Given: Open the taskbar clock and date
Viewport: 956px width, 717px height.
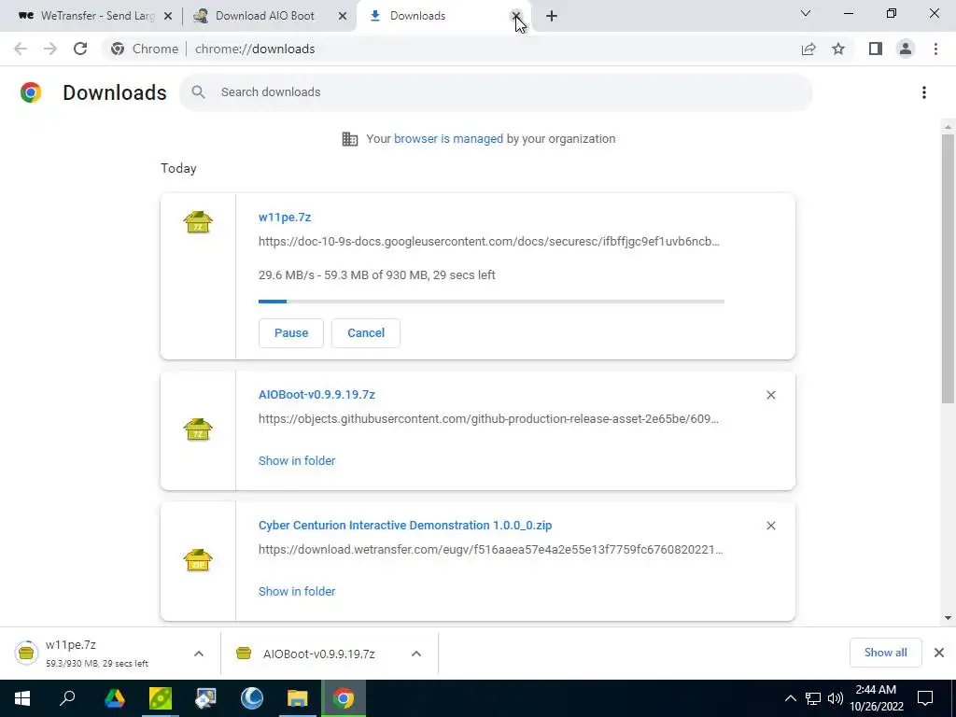Looking at the screenshot, I should (x=876, y=698).
